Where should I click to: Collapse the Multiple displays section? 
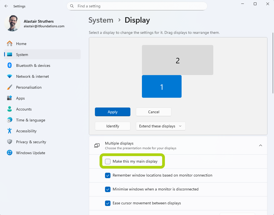[x=260, y=145]
